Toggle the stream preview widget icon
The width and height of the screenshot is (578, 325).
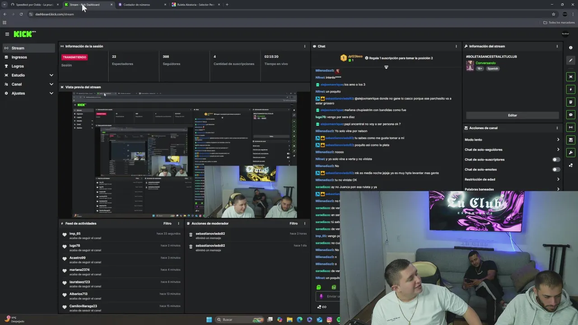[571, 77]
